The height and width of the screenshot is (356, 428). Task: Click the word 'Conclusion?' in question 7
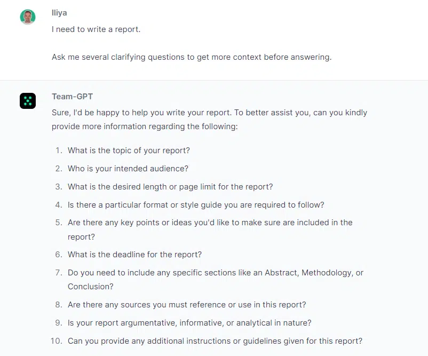90,287
